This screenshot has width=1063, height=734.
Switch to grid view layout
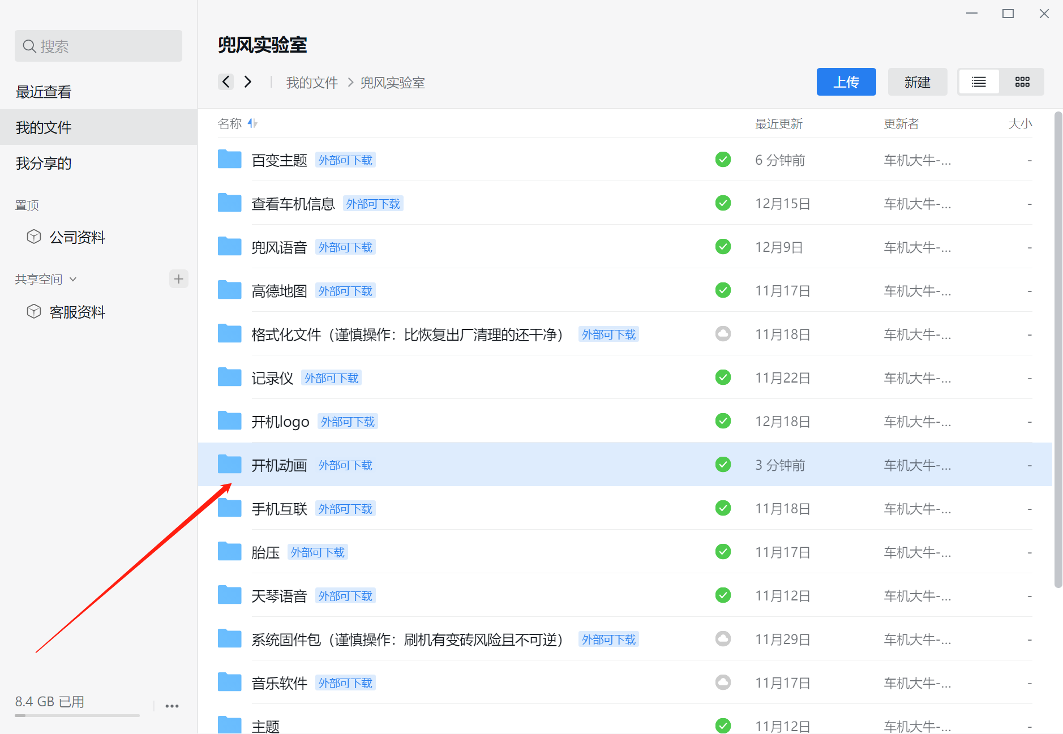pos(1022,82)
